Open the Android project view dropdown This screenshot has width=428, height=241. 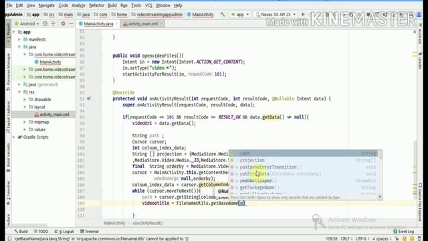click(x=27, y=24)
